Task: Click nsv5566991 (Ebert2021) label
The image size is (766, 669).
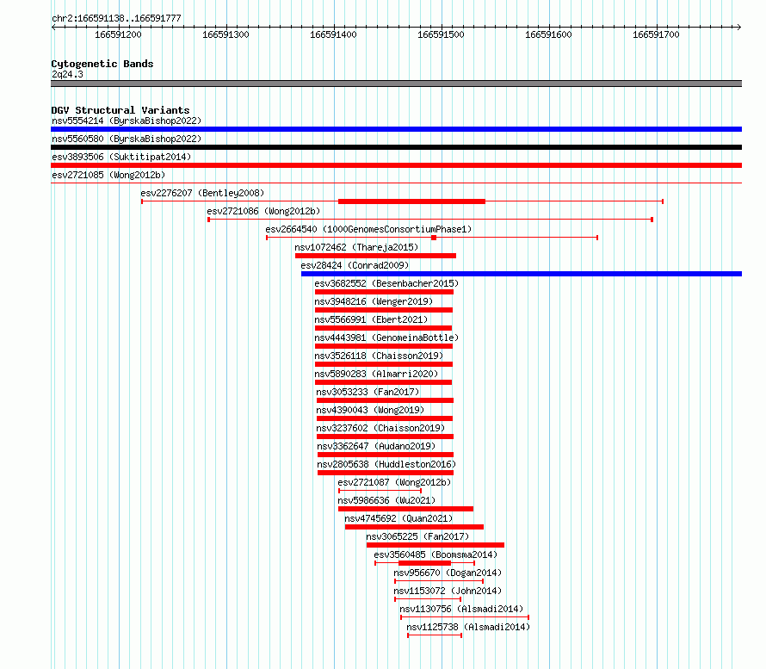Action: coord(371,319)
